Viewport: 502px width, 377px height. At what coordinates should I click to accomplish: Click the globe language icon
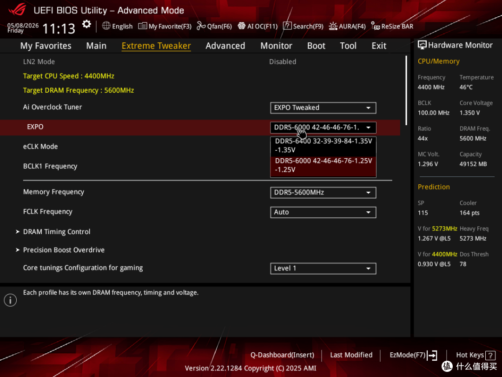[x=106, y=26]
